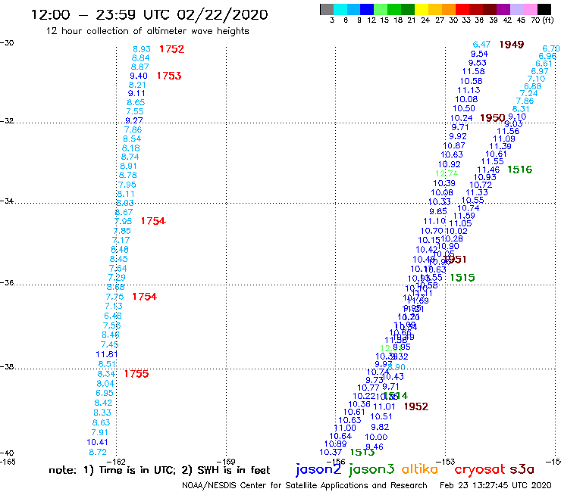Click wave height value 8.93

tap(142, 49)
